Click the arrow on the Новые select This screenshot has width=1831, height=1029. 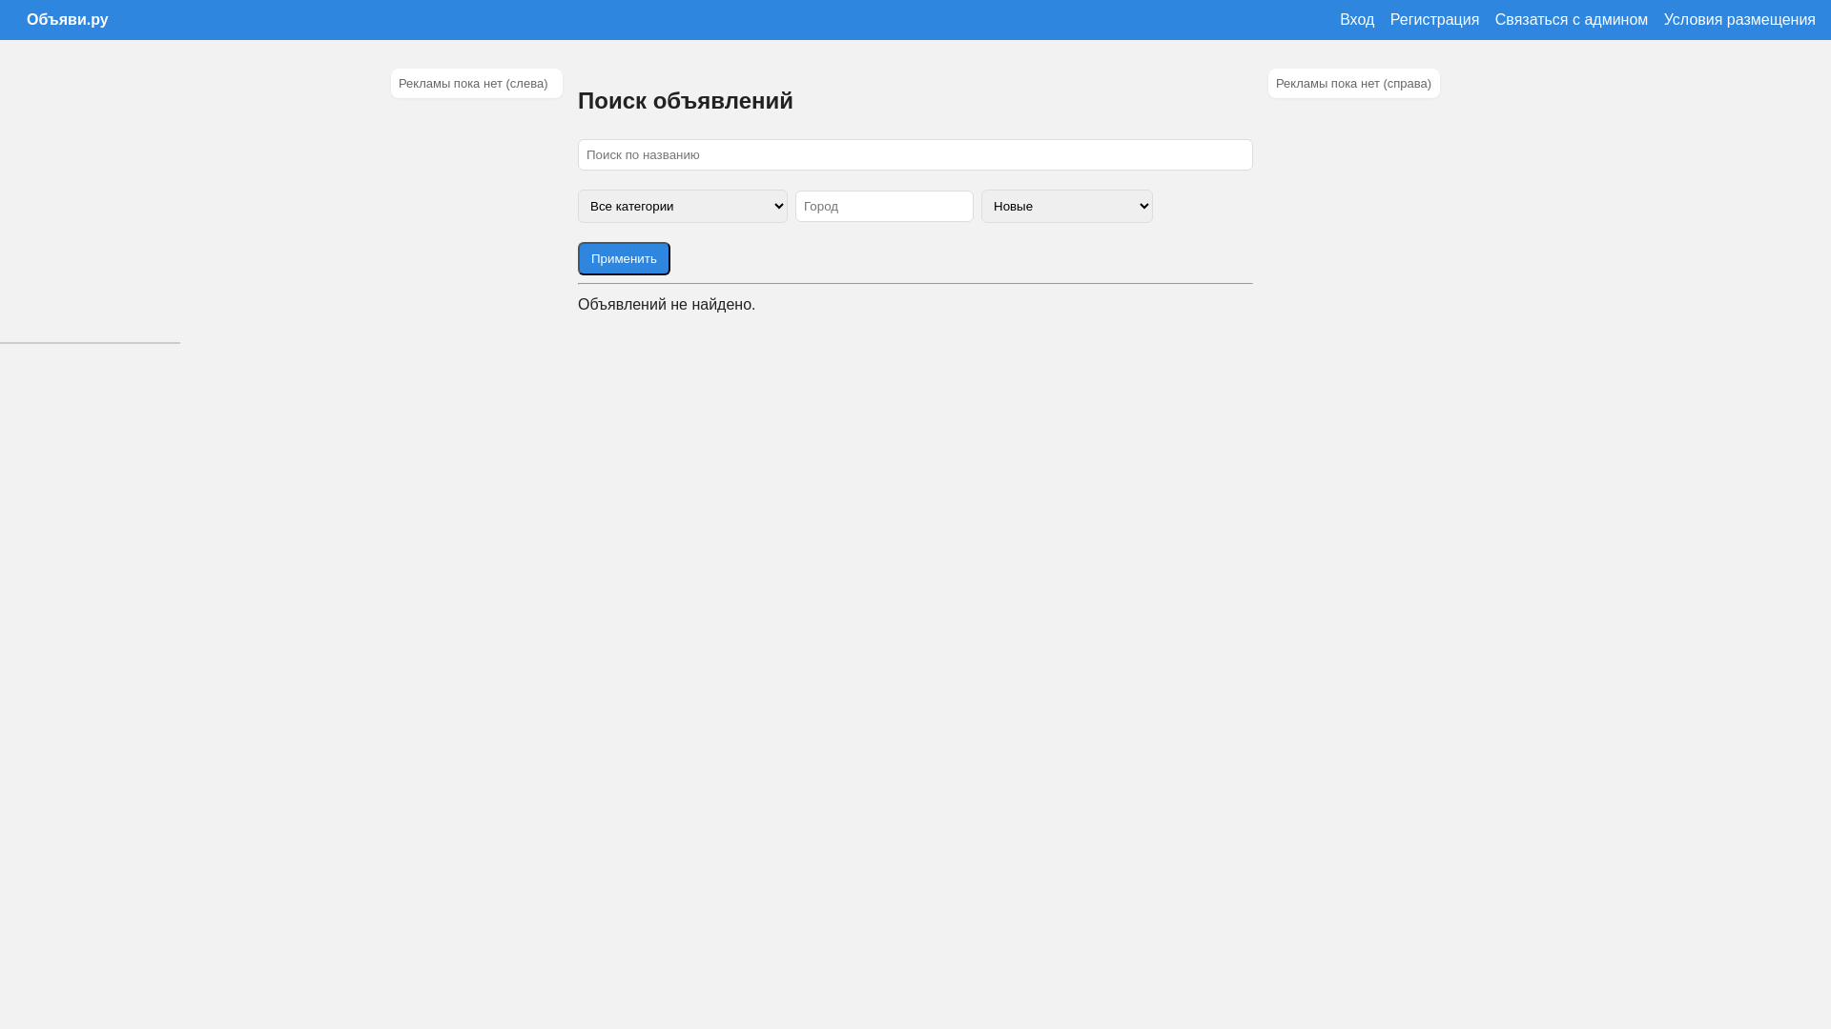pyautogui.click(x=1143, y=207)
